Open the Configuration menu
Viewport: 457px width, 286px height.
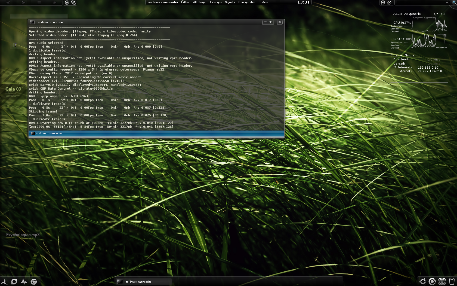tap(247, 2)
